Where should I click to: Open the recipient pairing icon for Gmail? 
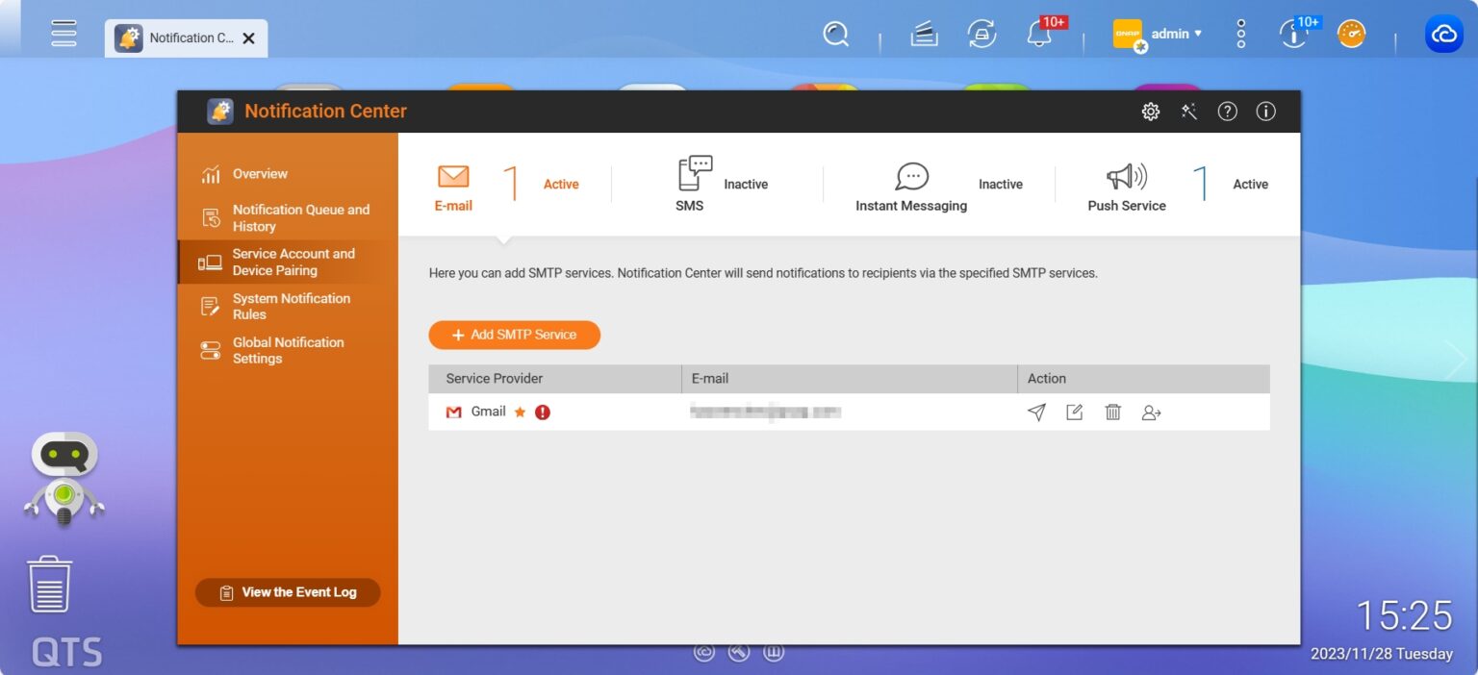click(x=1152, y=412)
